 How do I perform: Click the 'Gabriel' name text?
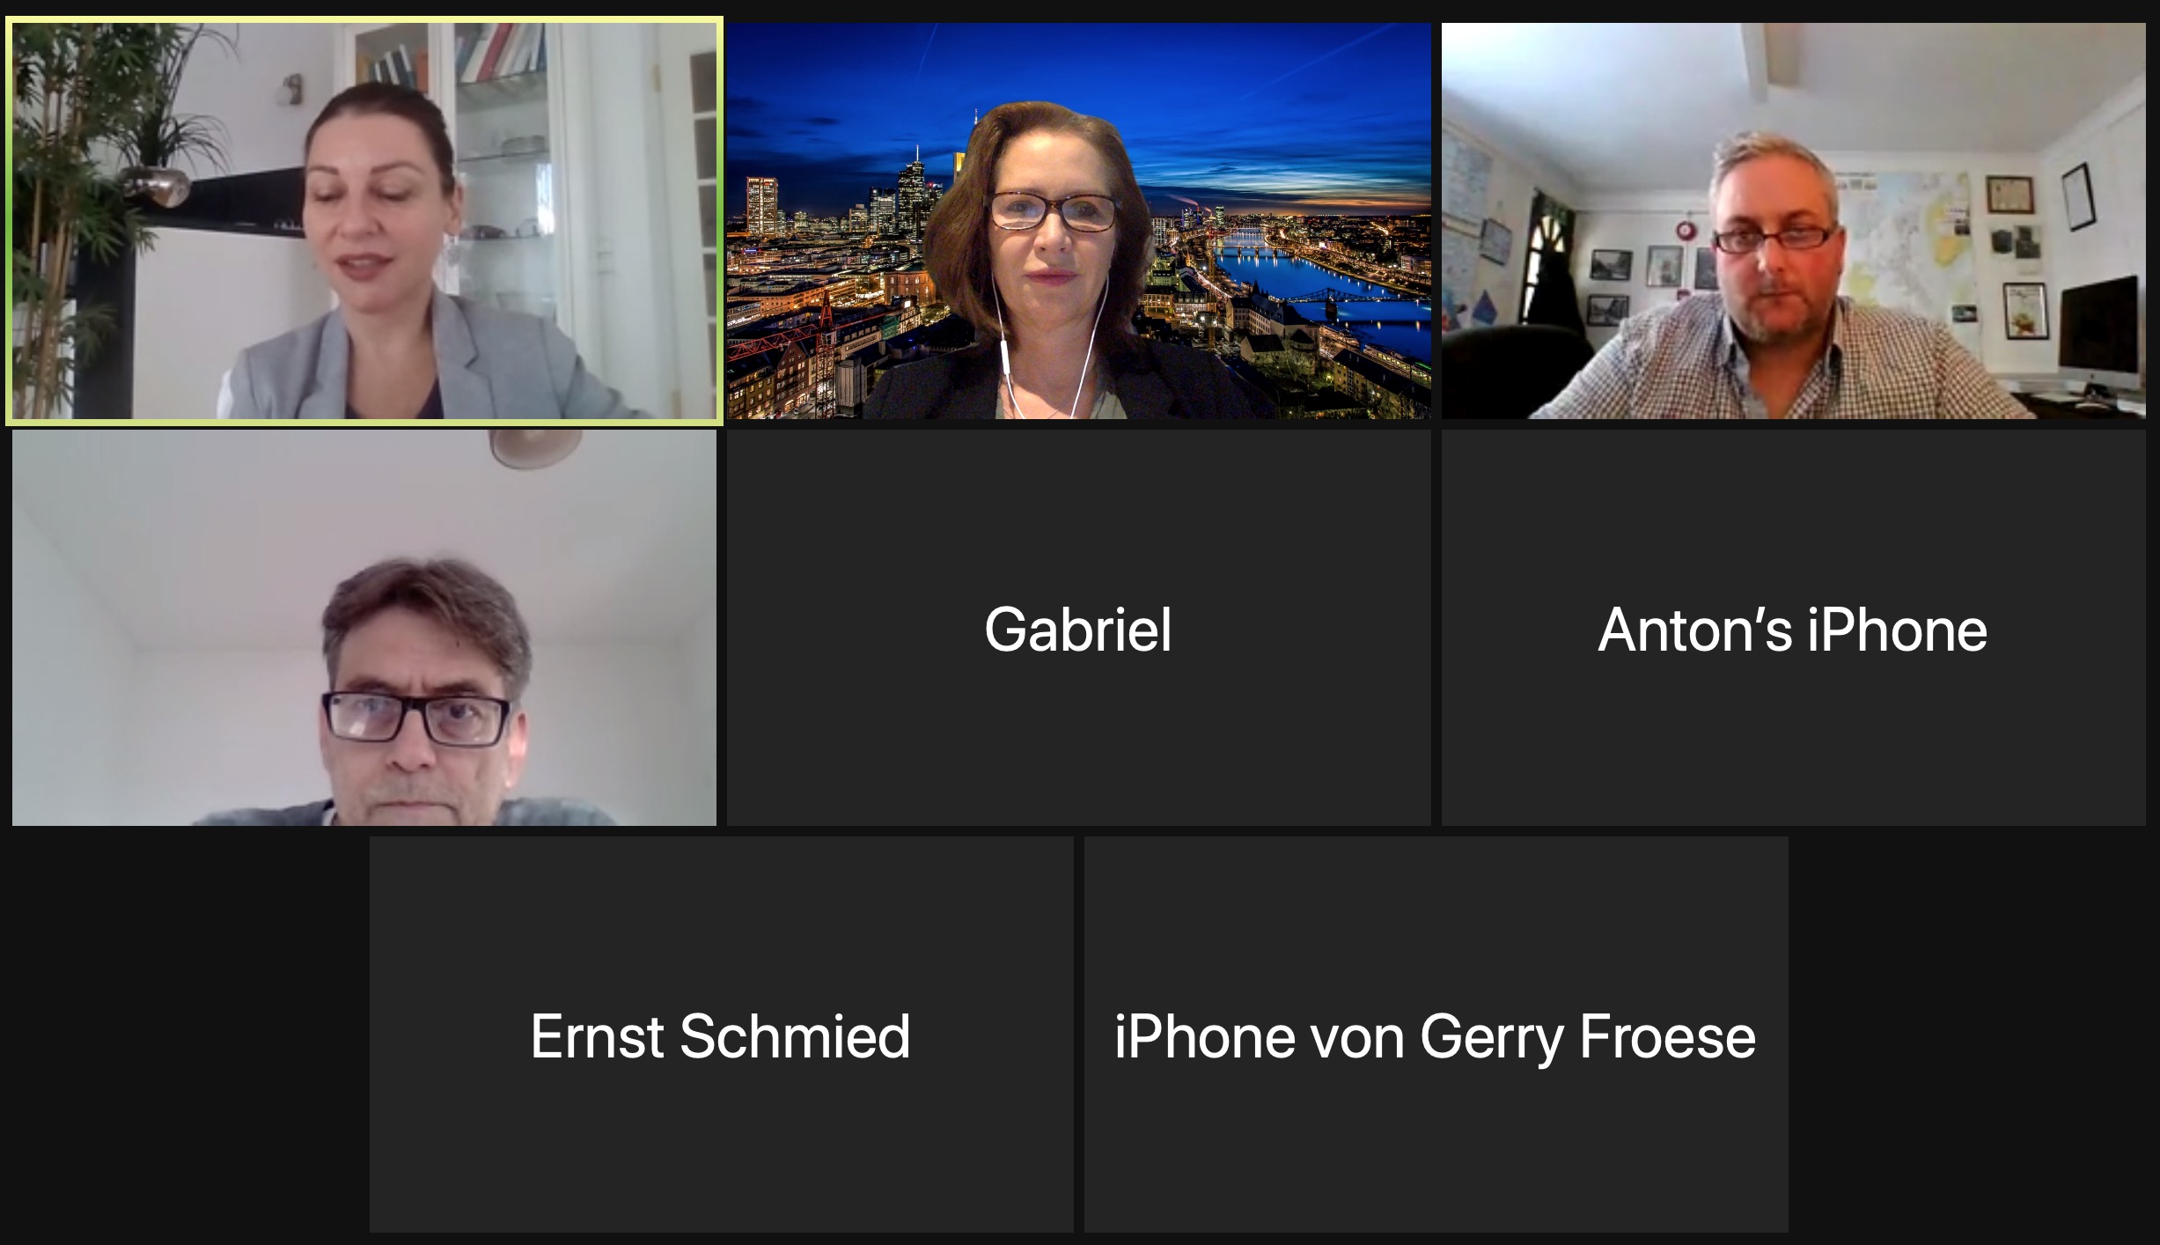click(1078, 630)
